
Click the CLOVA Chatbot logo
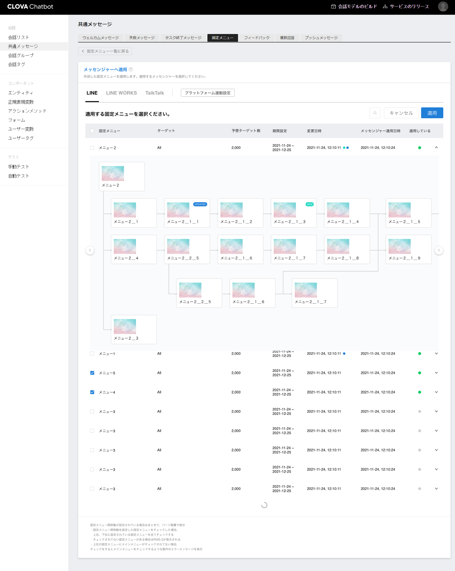(30, 7)
